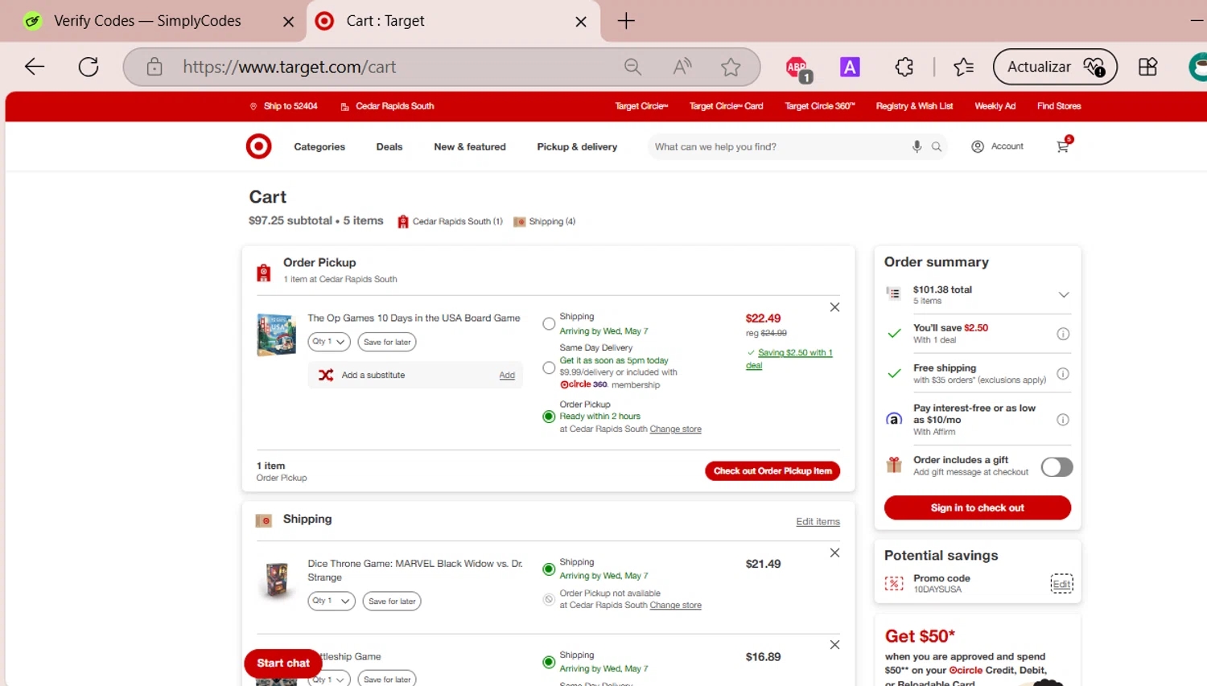1207x686 pixels.
Task: Switch to Verify Codes SimplyCodes tab
Action: click(x=147, y=21)
